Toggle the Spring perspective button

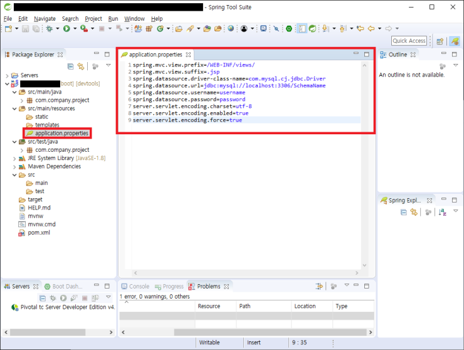(455, 41)
